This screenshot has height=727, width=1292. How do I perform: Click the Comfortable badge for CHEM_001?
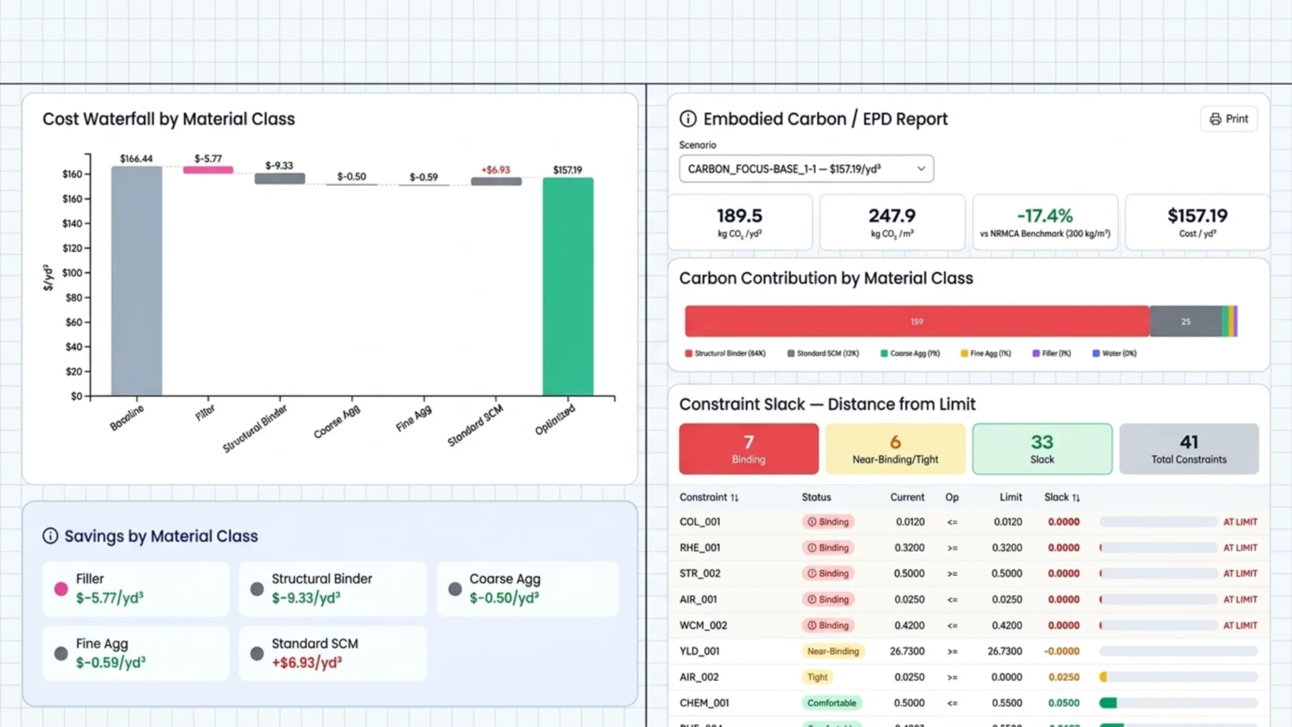[831, 703]
